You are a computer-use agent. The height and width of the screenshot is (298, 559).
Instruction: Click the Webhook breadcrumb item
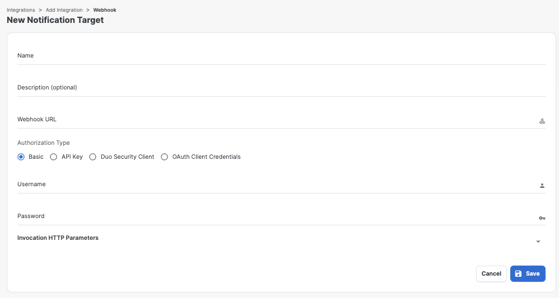point(105,10)
